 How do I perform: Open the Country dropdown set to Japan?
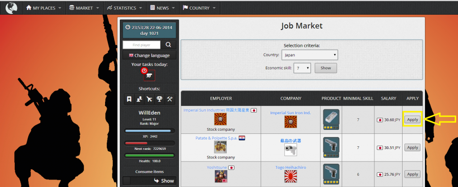310,55
